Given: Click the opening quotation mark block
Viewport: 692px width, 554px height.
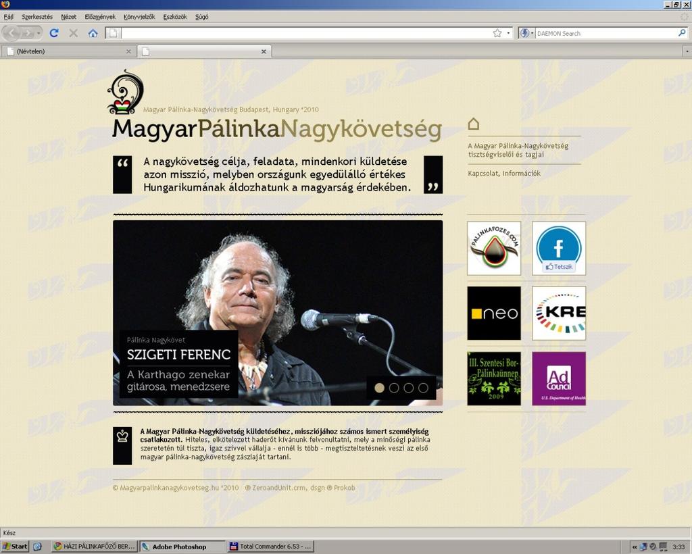Looking at the screenshot, I should [x=122, y=175].
